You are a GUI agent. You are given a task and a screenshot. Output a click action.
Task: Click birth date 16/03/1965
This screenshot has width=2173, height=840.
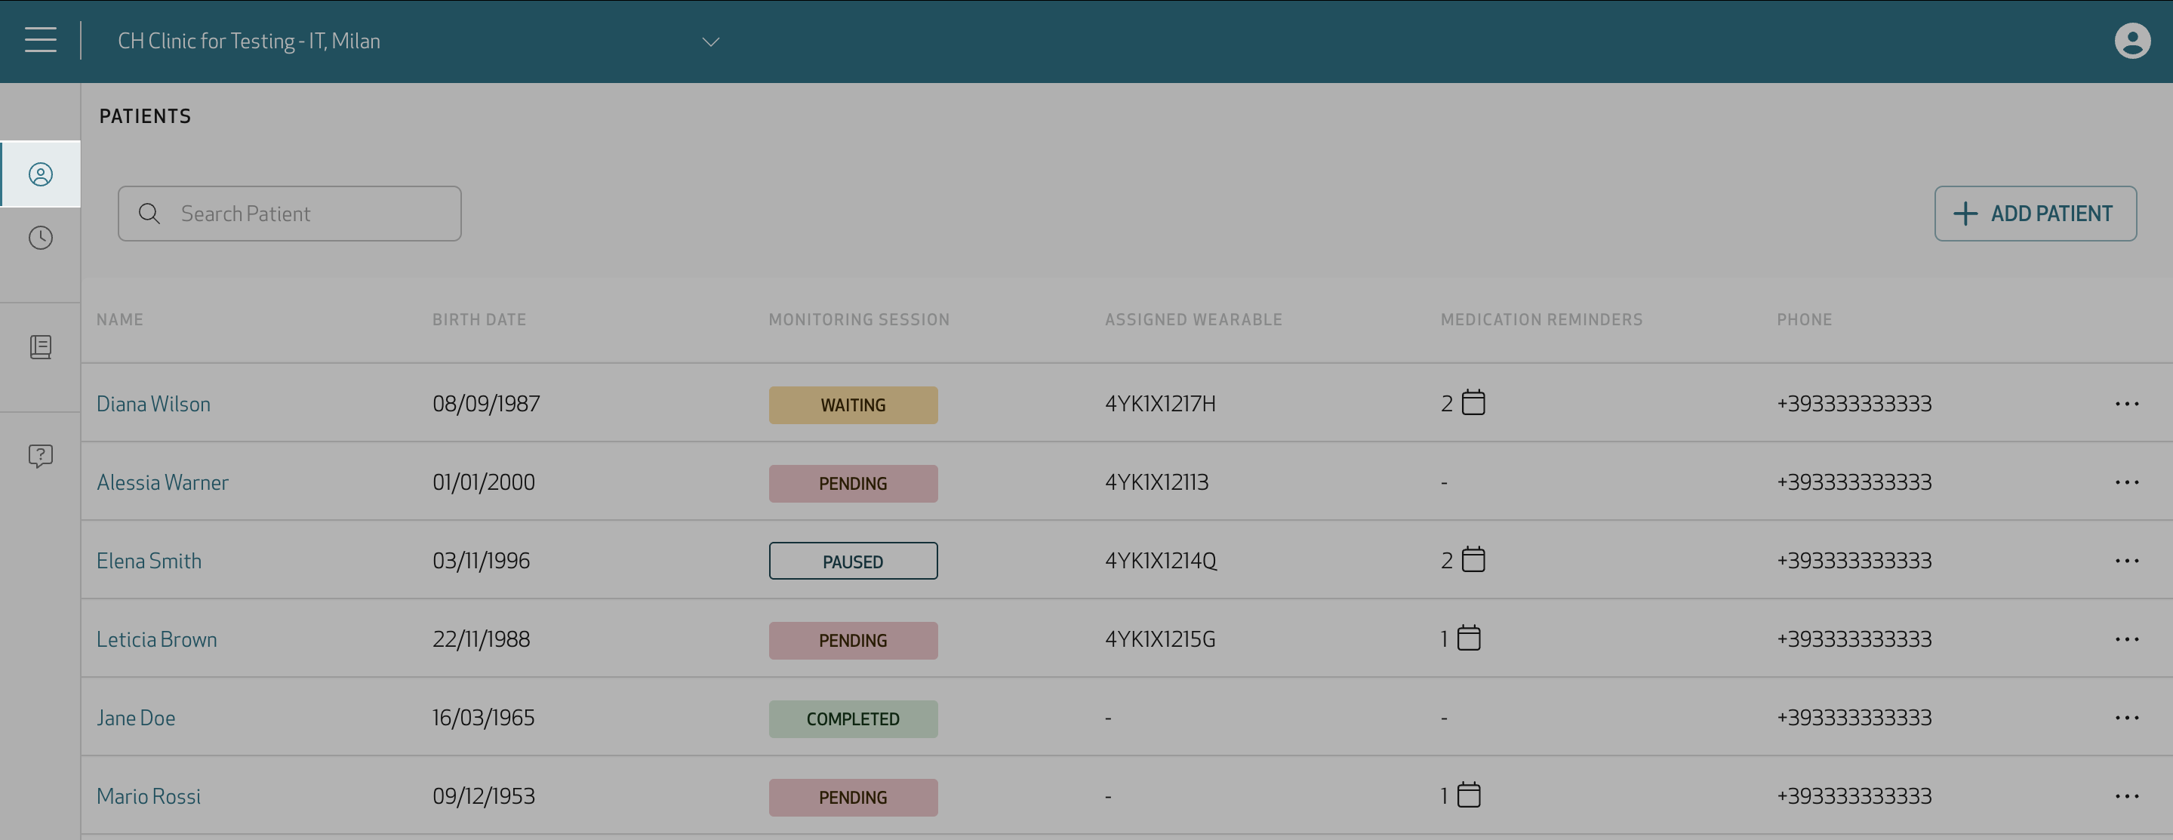pos(483,718)
